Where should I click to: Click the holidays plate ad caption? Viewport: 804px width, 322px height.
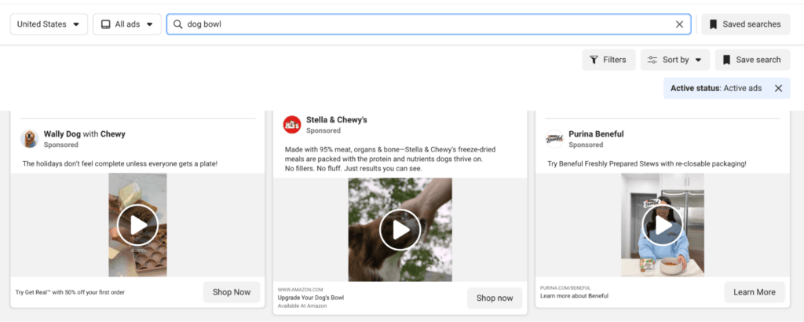(120, 163)
